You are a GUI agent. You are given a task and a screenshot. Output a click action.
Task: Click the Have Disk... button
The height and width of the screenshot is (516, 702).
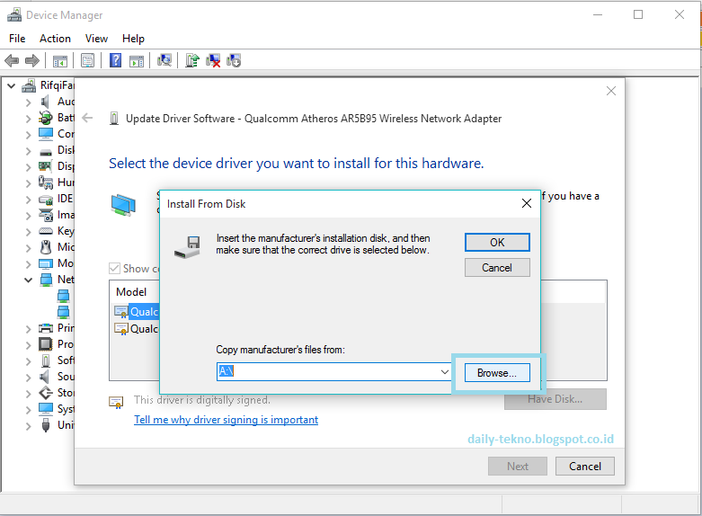(555, 399)
